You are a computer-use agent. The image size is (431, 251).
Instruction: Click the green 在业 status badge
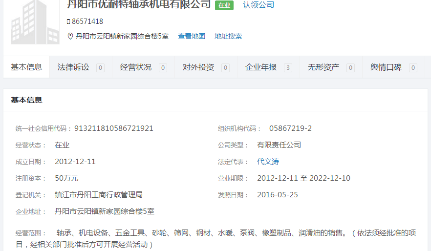pos(224,5)
